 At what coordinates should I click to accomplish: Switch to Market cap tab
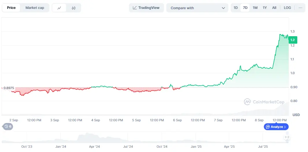coord(35,8)
